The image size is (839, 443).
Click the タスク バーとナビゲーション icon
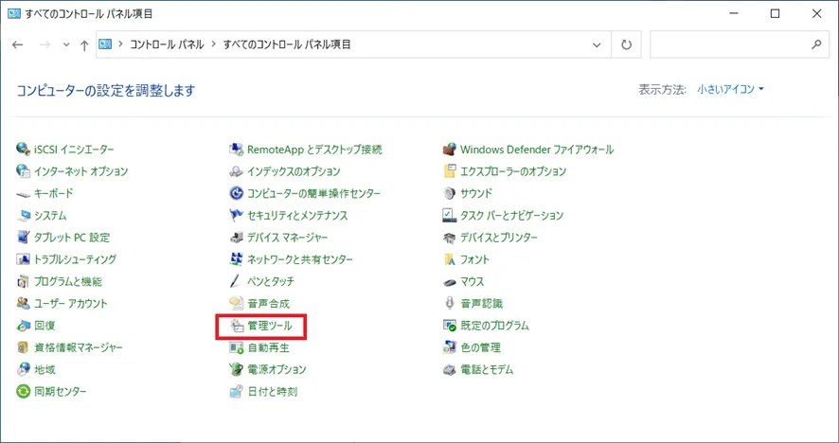[450, 216]
